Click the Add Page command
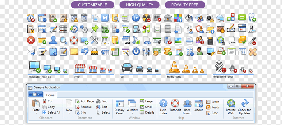This screenshot has height=125, width=282. 85,101
